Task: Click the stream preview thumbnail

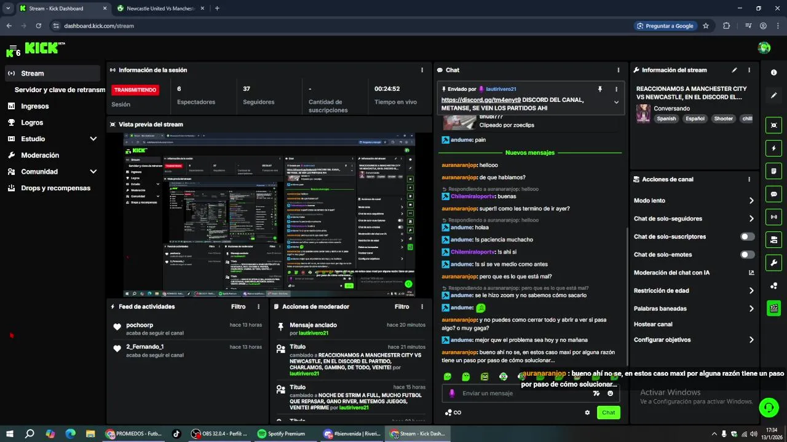Action: point(269,215)
